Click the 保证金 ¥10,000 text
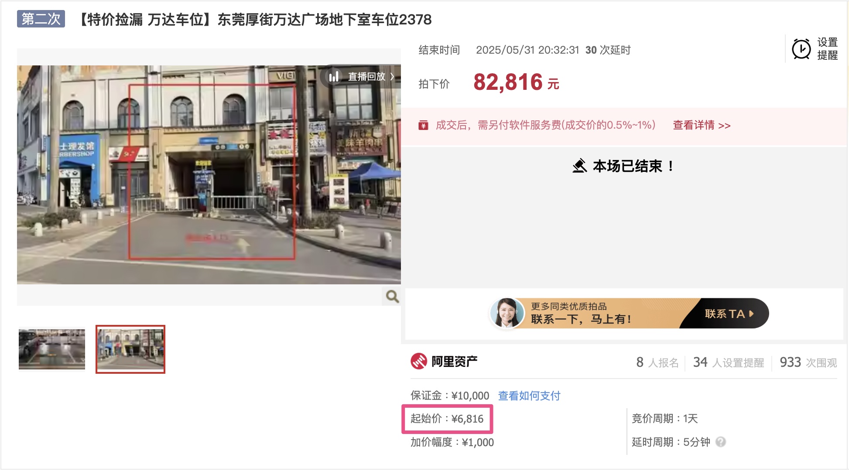This screenshot has width=849, height=471. pos(450,396)
